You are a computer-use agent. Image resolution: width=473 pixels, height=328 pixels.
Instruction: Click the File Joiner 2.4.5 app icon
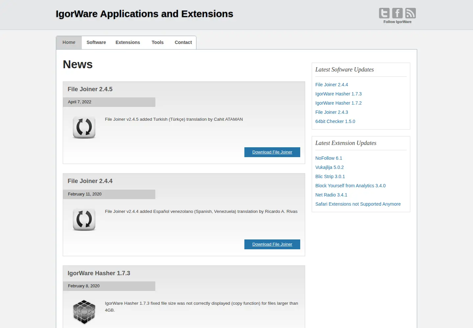click(x=84, y=127)
